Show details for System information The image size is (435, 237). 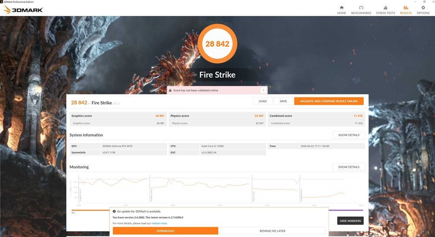tap(349, 135)
